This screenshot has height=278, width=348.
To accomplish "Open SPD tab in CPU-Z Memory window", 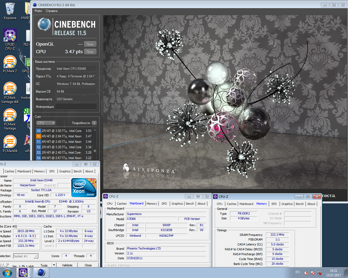I will (x=274, y=204).
